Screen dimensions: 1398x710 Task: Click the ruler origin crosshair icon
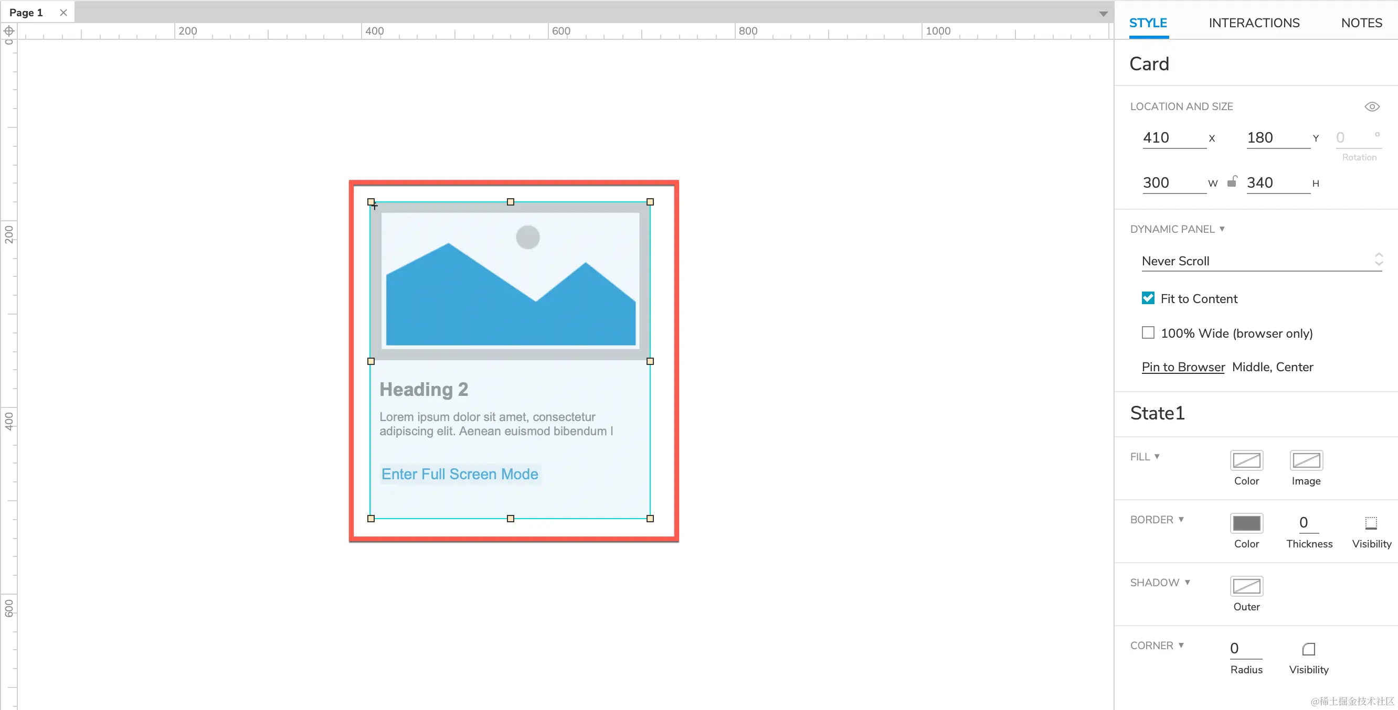pos(9,31)
